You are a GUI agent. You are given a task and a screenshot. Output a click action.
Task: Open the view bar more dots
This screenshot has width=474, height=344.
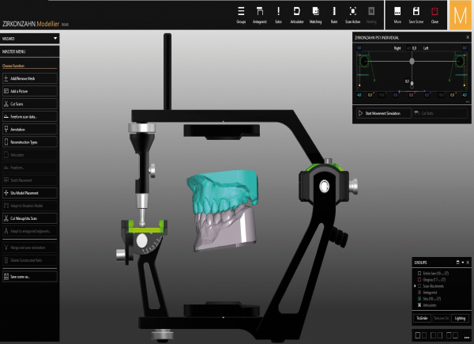tap(466, 337)
